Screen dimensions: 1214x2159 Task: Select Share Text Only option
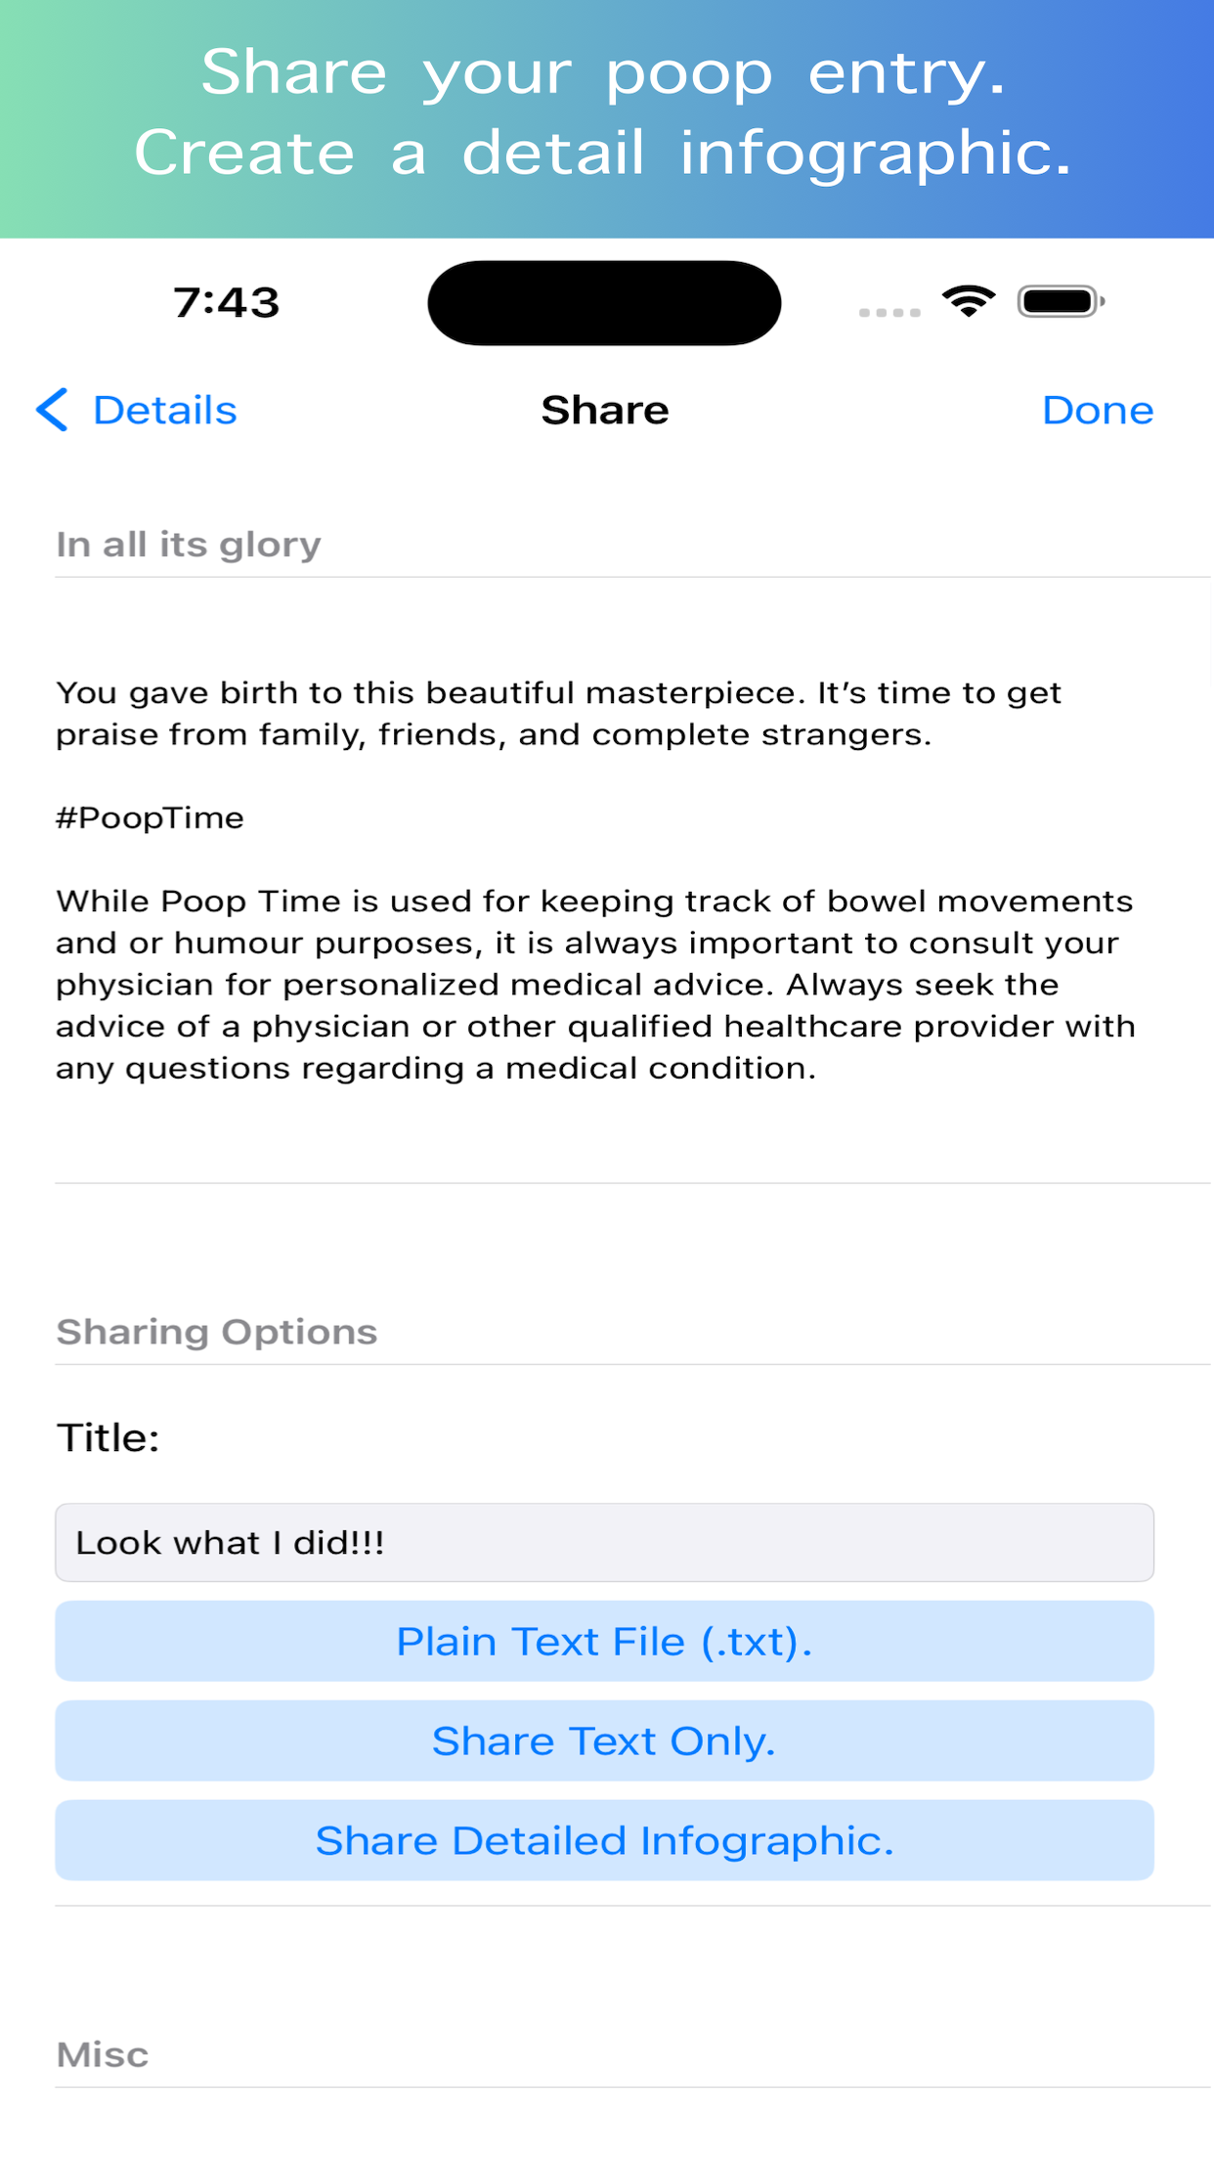604,1740
